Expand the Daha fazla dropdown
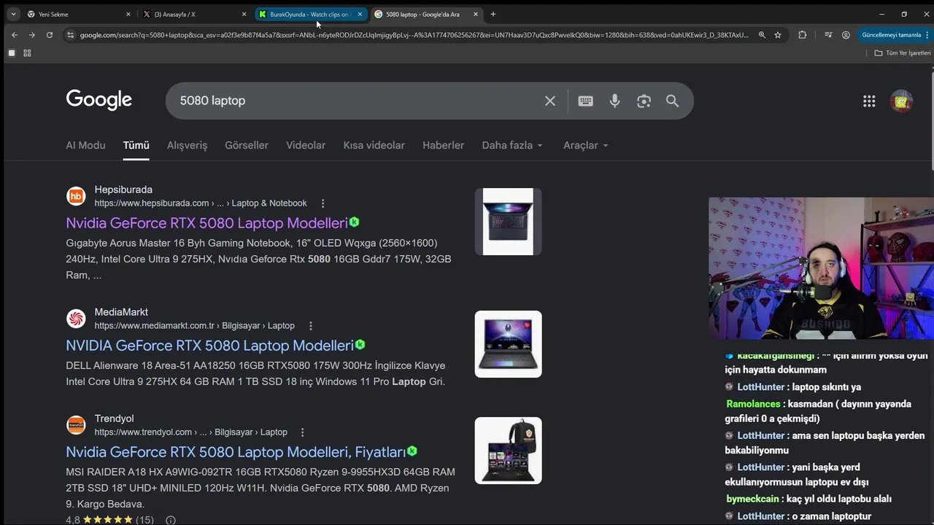This screenshot has height=525, width=934. point(512,145)
